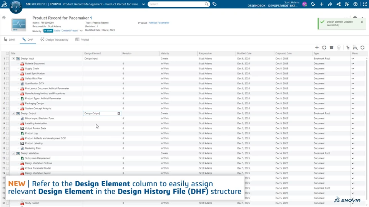Clear the Design Output edit field
Image resolution: width=369 pixels, height=207 pixels.
pyautogui.click(x=119, y=113)
